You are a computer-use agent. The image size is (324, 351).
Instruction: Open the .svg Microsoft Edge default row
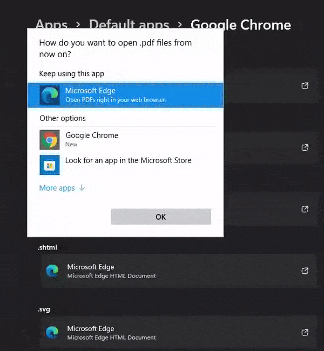[x=179, y=333]
